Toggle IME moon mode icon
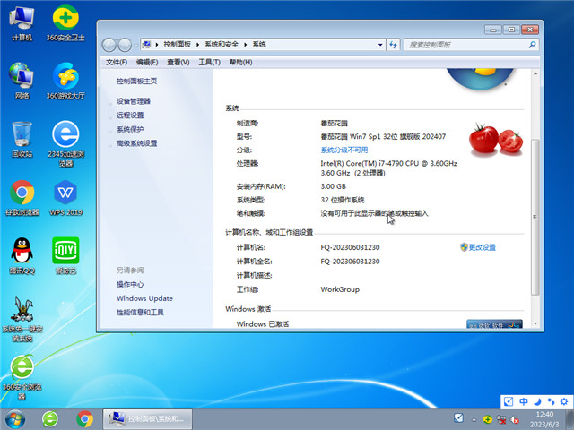 click(x=537, y=401)
